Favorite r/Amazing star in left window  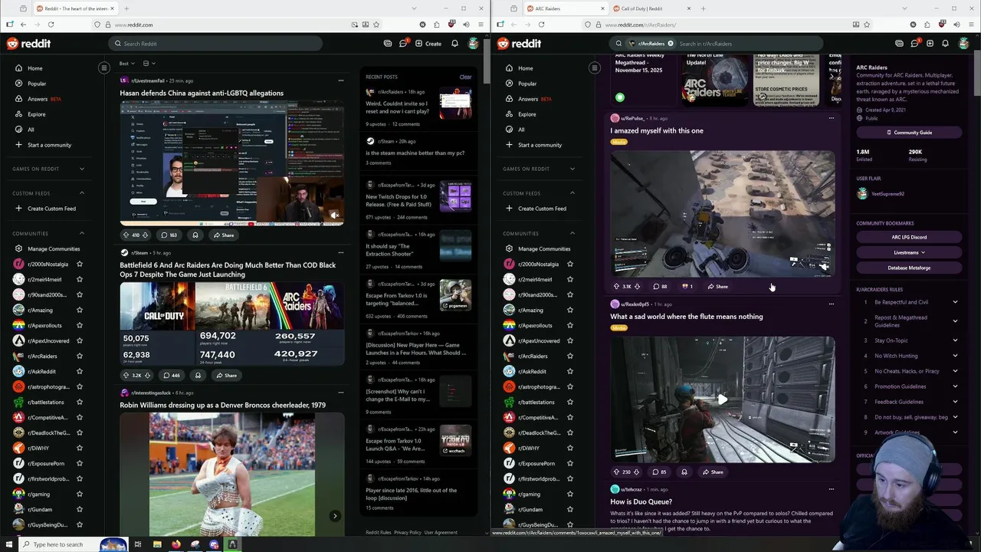click(x=80, y=310)
